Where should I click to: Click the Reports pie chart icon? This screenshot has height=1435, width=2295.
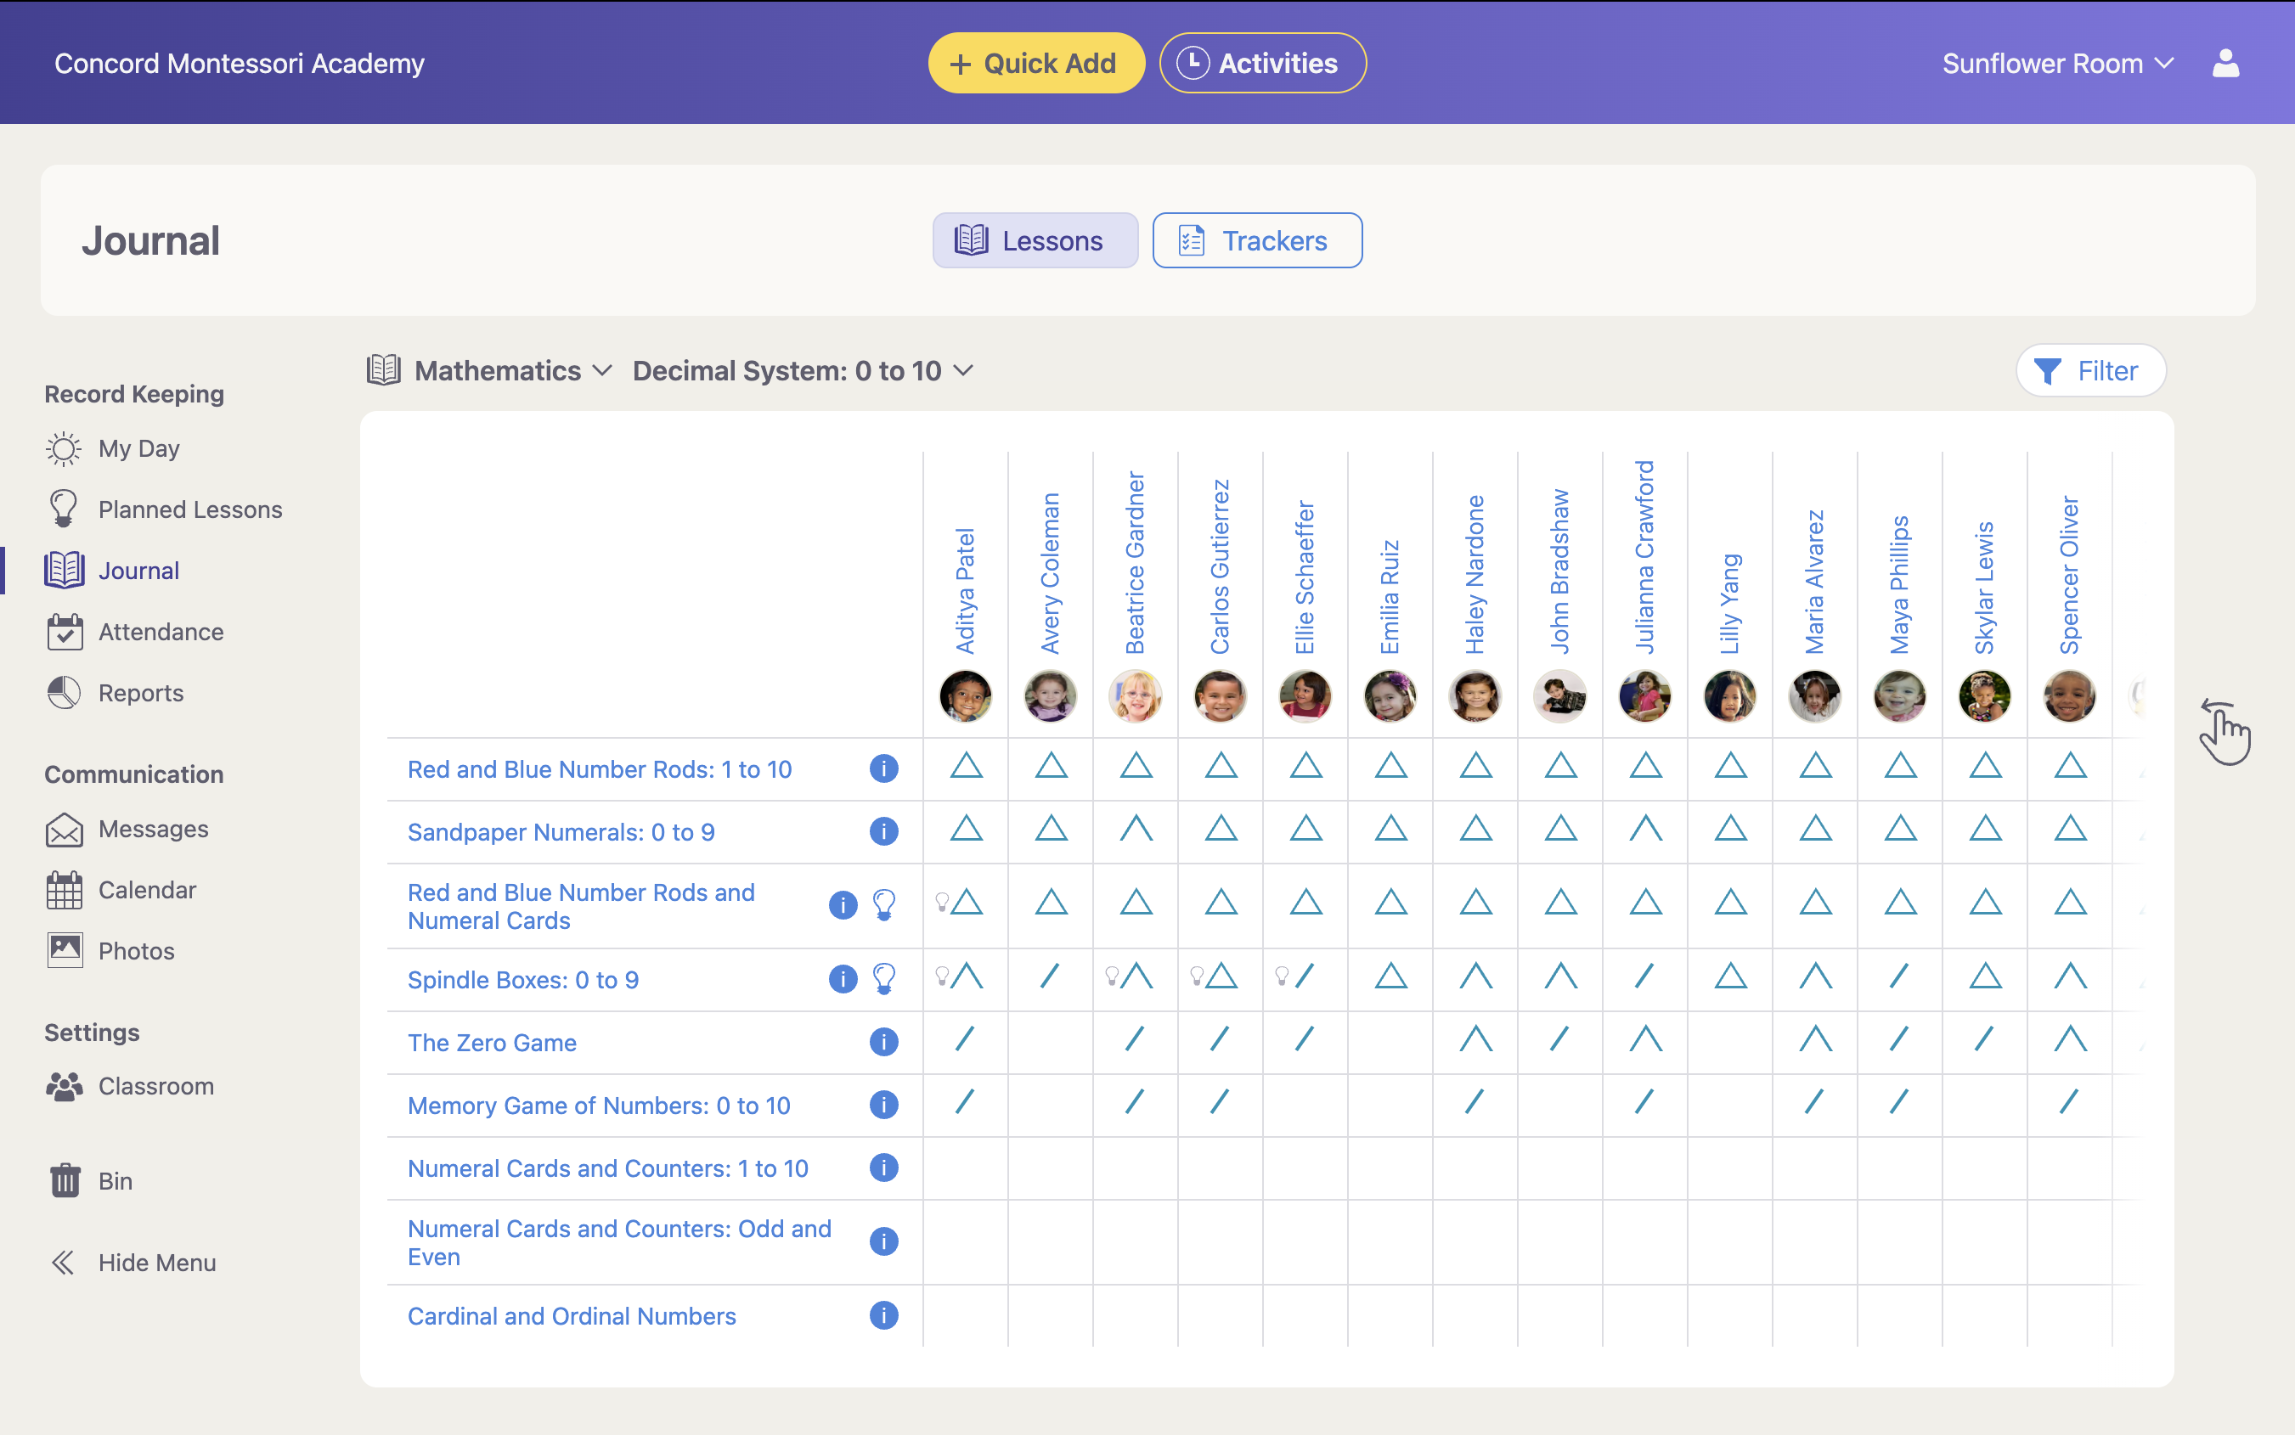click(x=65, y=693)
